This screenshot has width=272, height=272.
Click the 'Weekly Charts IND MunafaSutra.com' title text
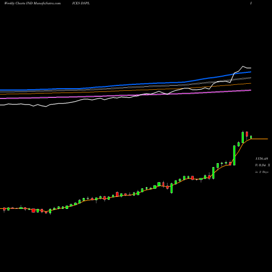click(x=32, y=3)
